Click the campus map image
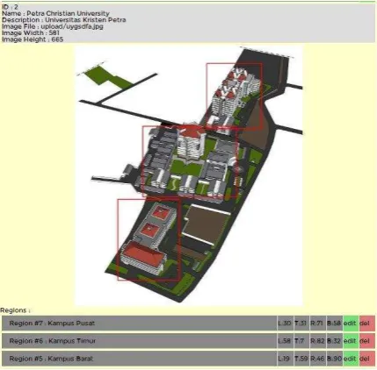The image size is (377, 370). (x=189, y=175)
